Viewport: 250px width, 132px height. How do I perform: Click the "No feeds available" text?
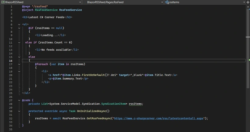[56, 50]
